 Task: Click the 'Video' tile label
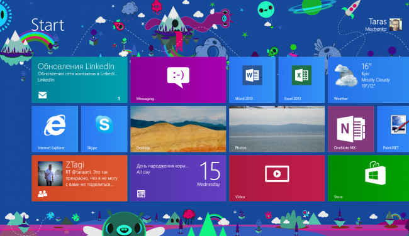(x=240, y=197)
